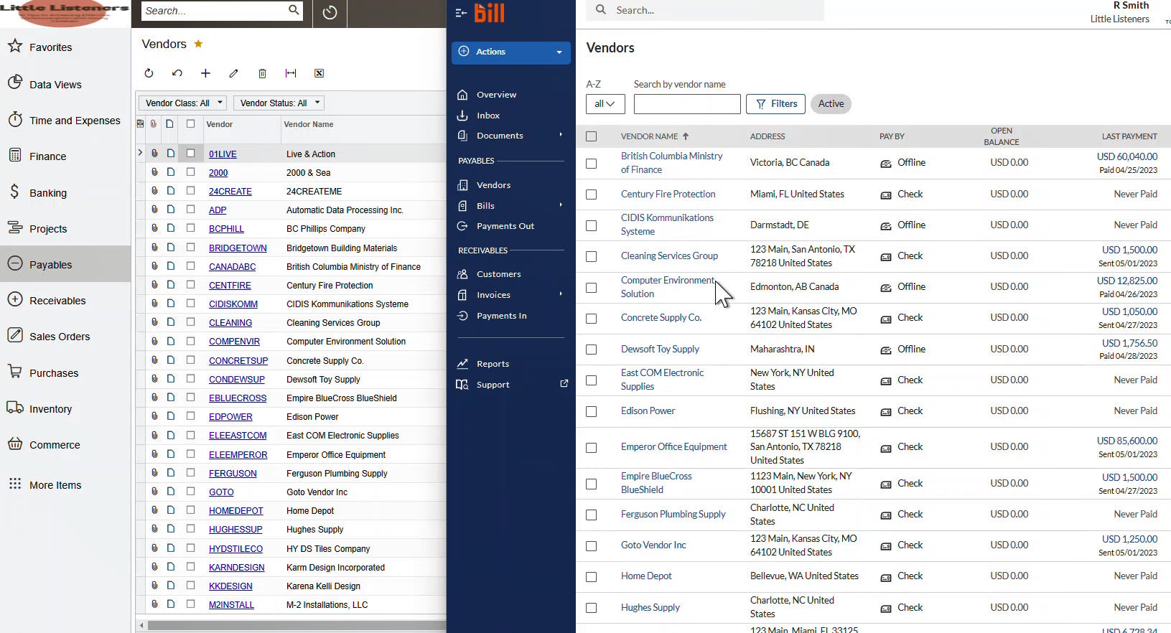Export the Vendors list to Excel
This screenshot has width=1171, height=633.
point(319,73)
